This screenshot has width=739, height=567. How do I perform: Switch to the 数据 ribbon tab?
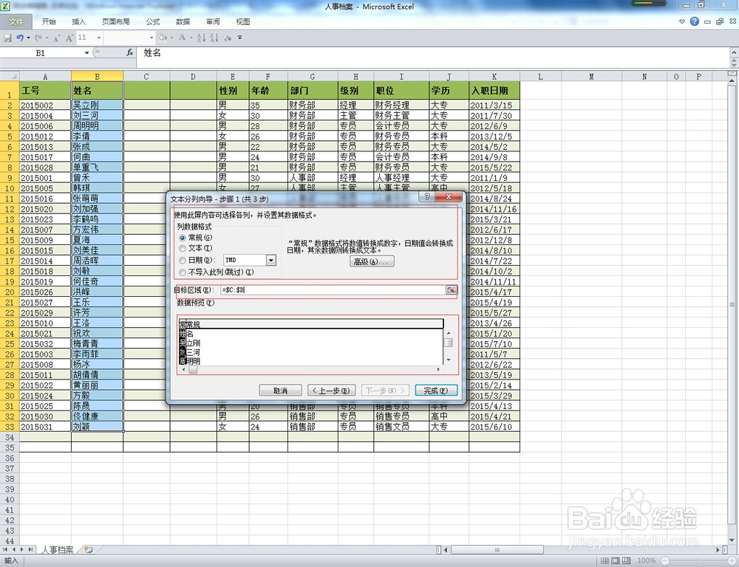pos(183,21)
